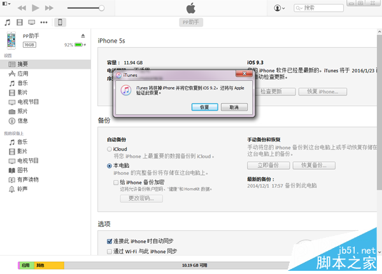Click the more (three dots) toolbar icon
Image resolution: width=382 pixels, height=274 pixels.
[44, 22]
